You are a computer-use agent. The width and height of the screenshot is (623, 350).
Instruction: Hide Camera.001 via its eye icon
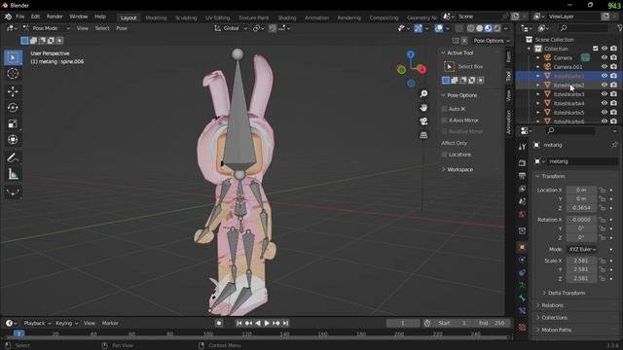605,67
